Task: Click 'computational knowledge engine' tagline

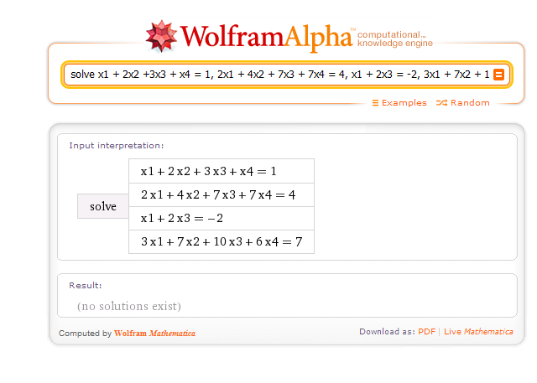Action: click(395, 39)
